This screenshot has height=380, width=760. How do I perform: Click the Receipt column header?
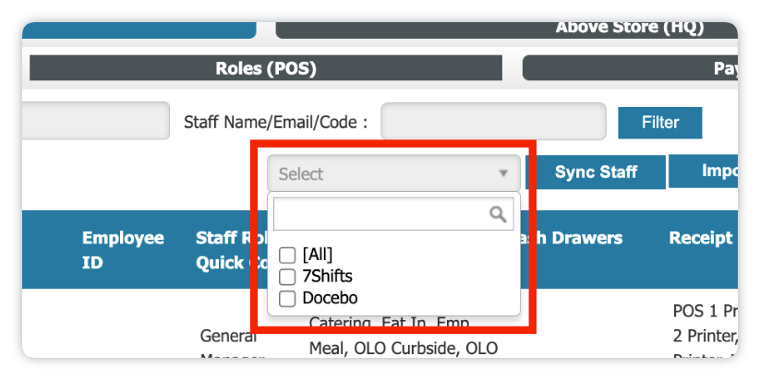701,238
